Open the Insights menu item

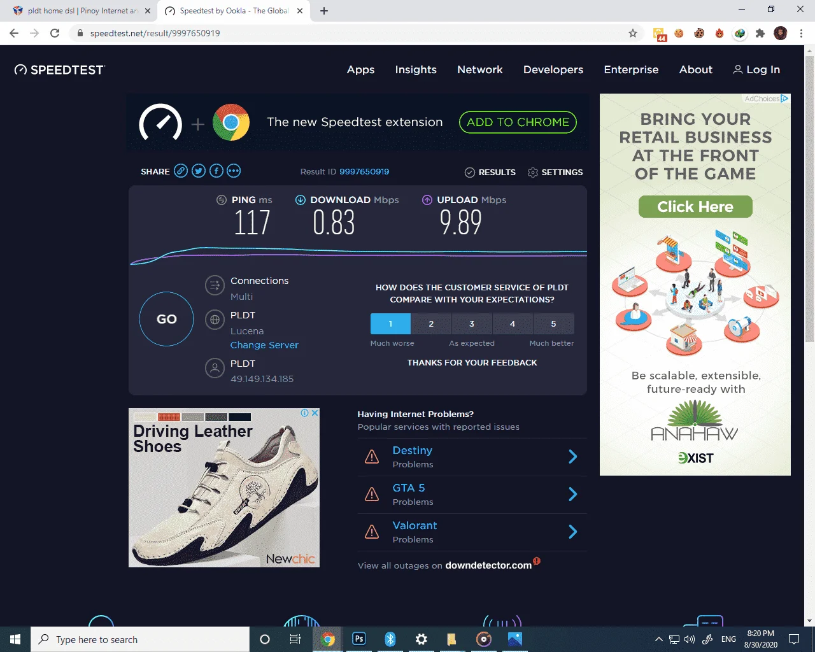[416, 69]
